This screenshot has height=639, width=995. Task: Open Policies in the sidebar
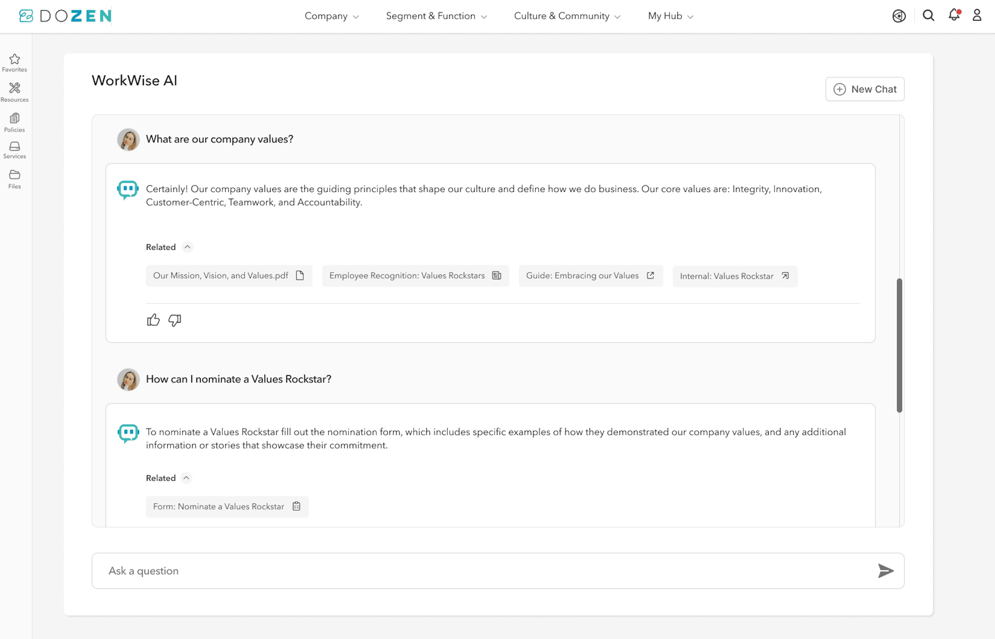coord(14,123)
